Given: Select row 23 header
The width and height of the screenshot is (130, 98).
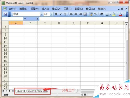Looking at the screenshot, I should (5, 87).
